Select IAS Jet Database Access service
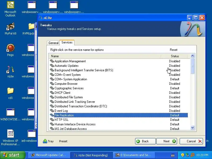The image size is (212, 159). click(x=70, y=129)
